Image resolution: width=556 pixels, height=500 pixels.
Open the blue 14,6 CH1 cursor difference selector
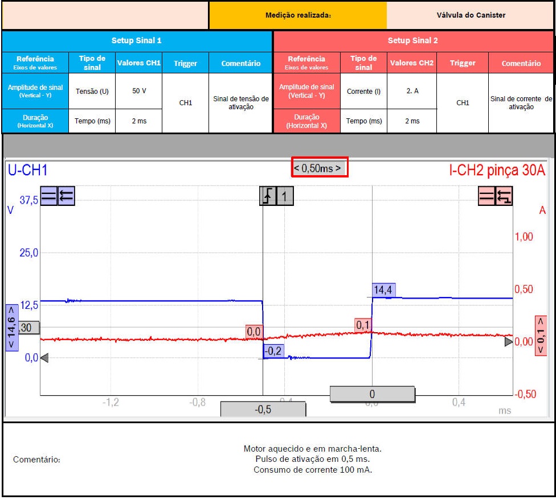pos(11,328)
